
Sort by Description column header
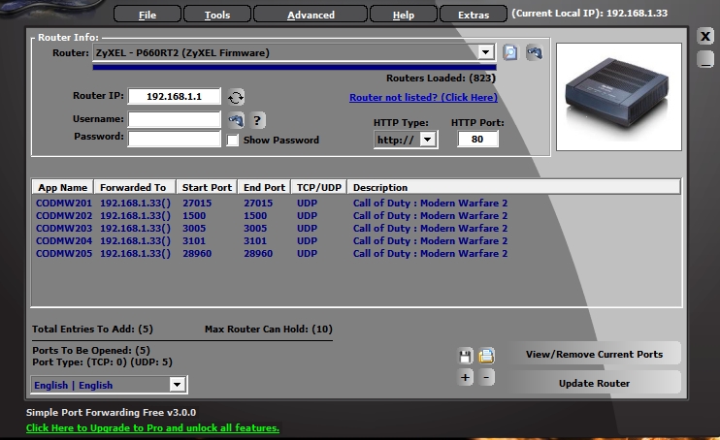pos(514,187)
